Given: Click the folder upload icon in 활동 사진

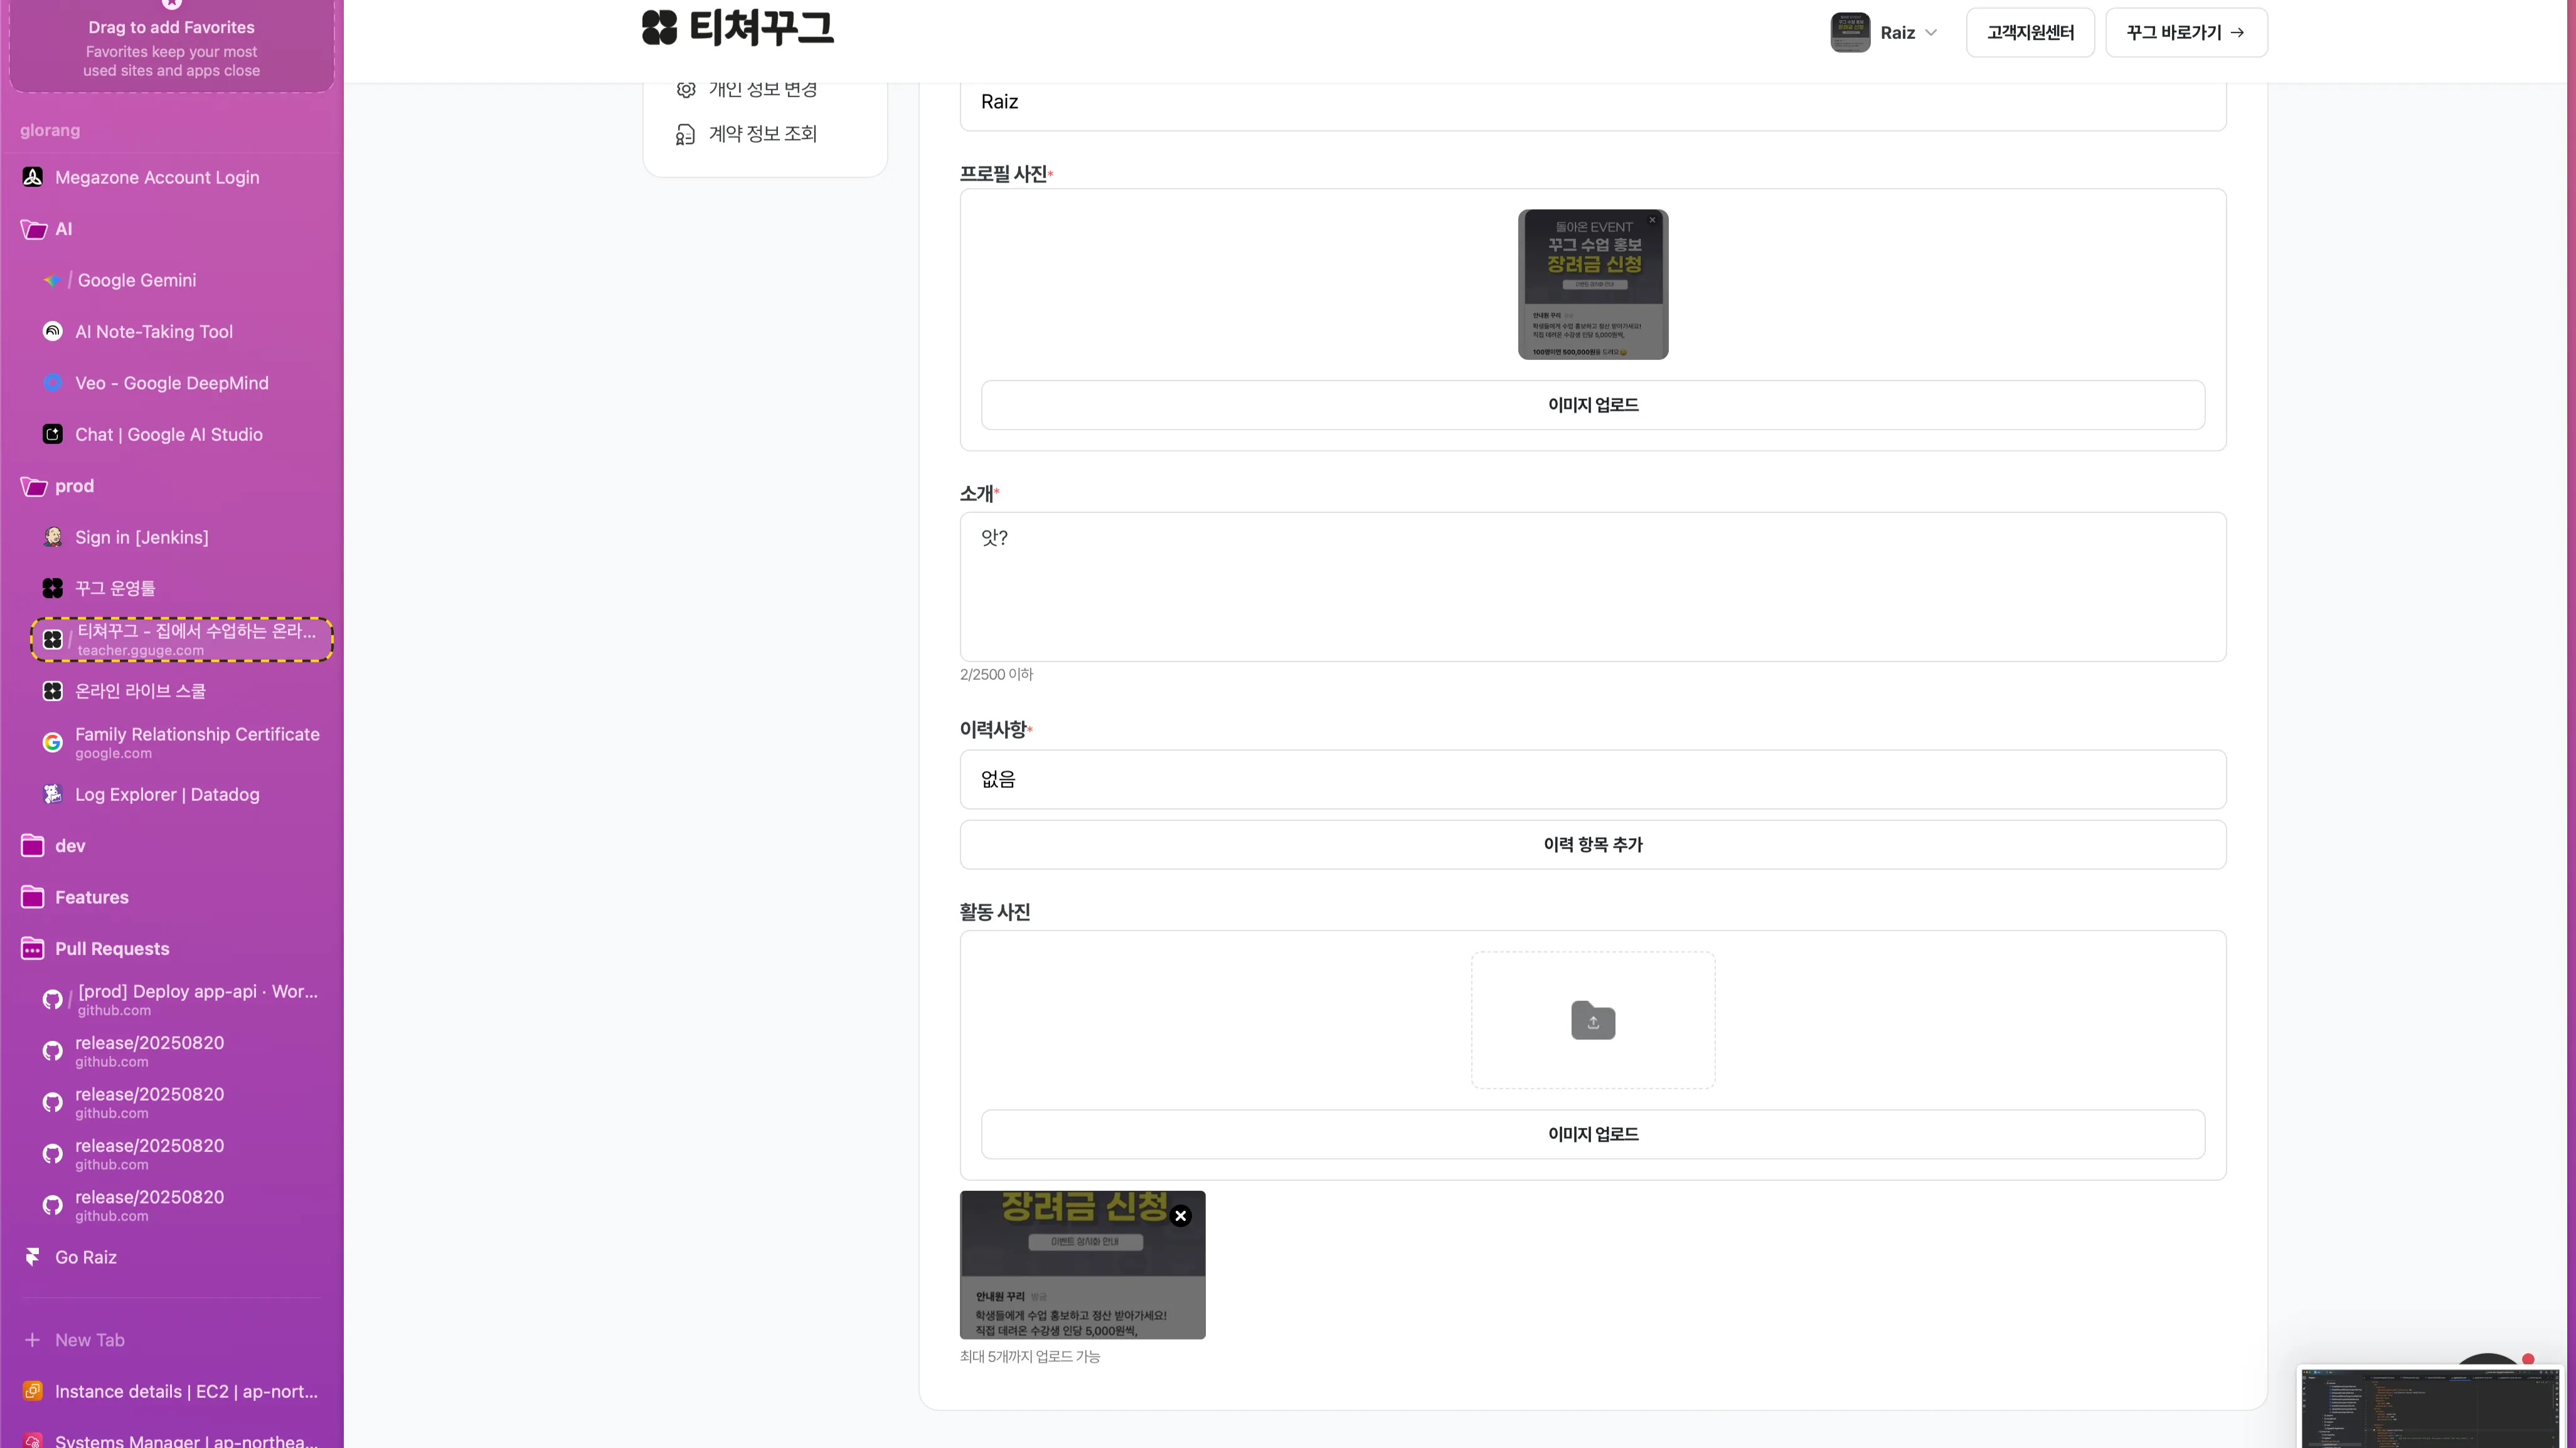Looking at the screenshot, I should pyautogui.click(x=1592, y=1020).
